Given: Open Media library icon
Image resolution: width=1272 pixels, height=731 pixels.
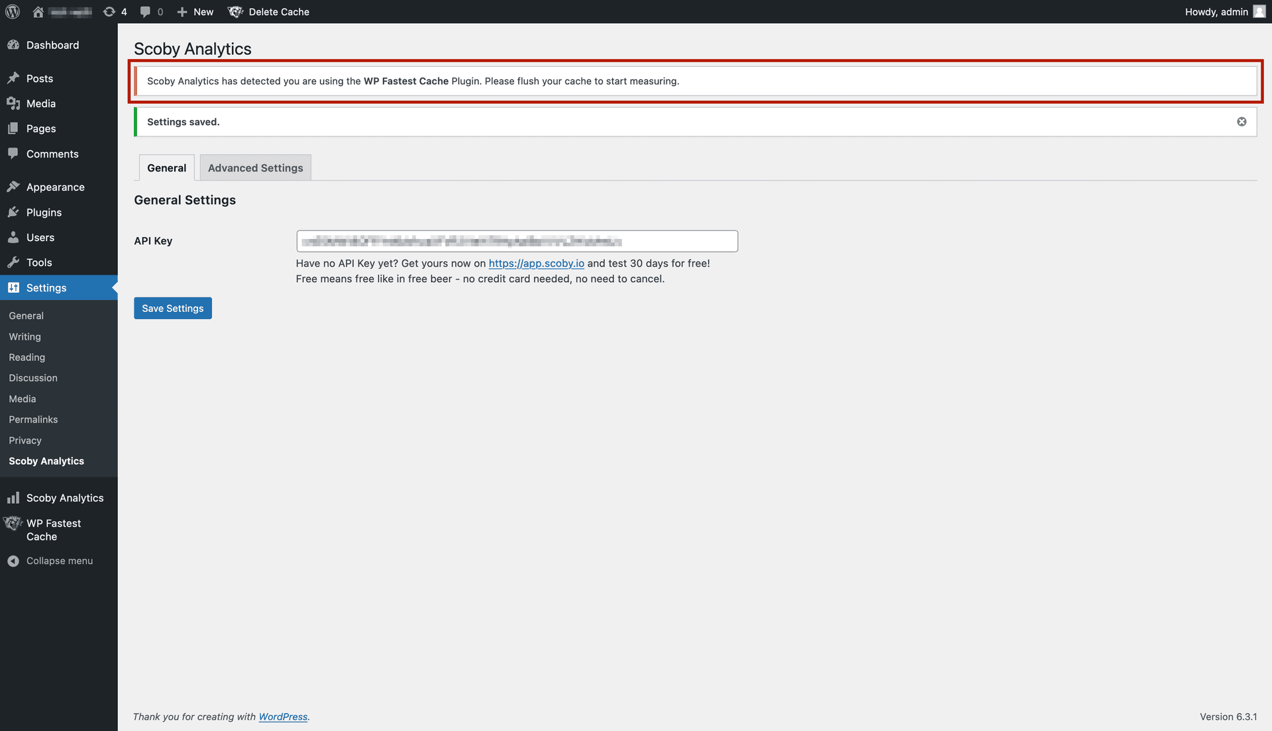Looking at the screenshot, I should (x=13, y=103).
